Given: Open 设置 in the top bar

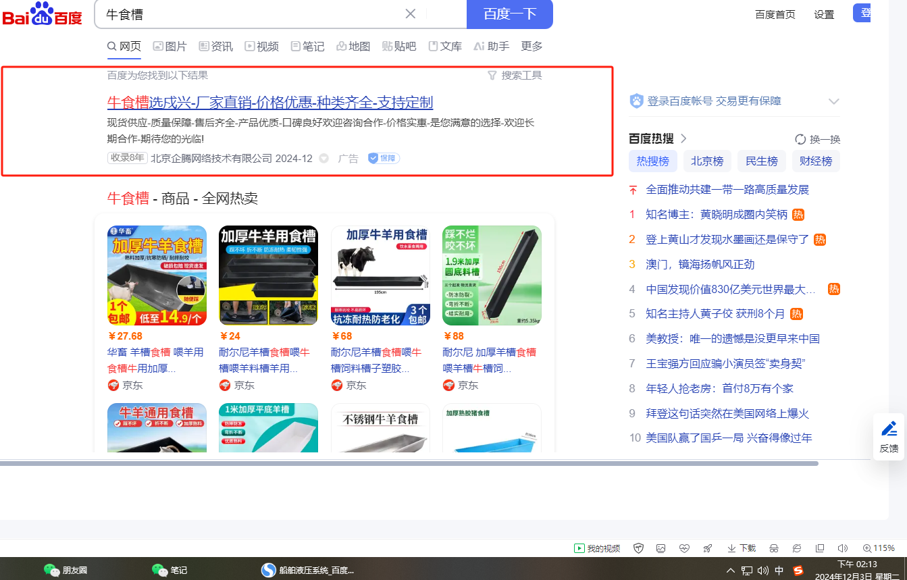Looking at the screenshot, I should tap(824, 14).
